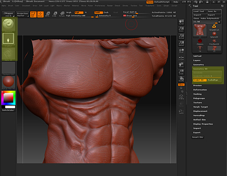Screen dimensions: 227x176
Task: Toggle the Rgb channel button
Action: pos(79,13)
